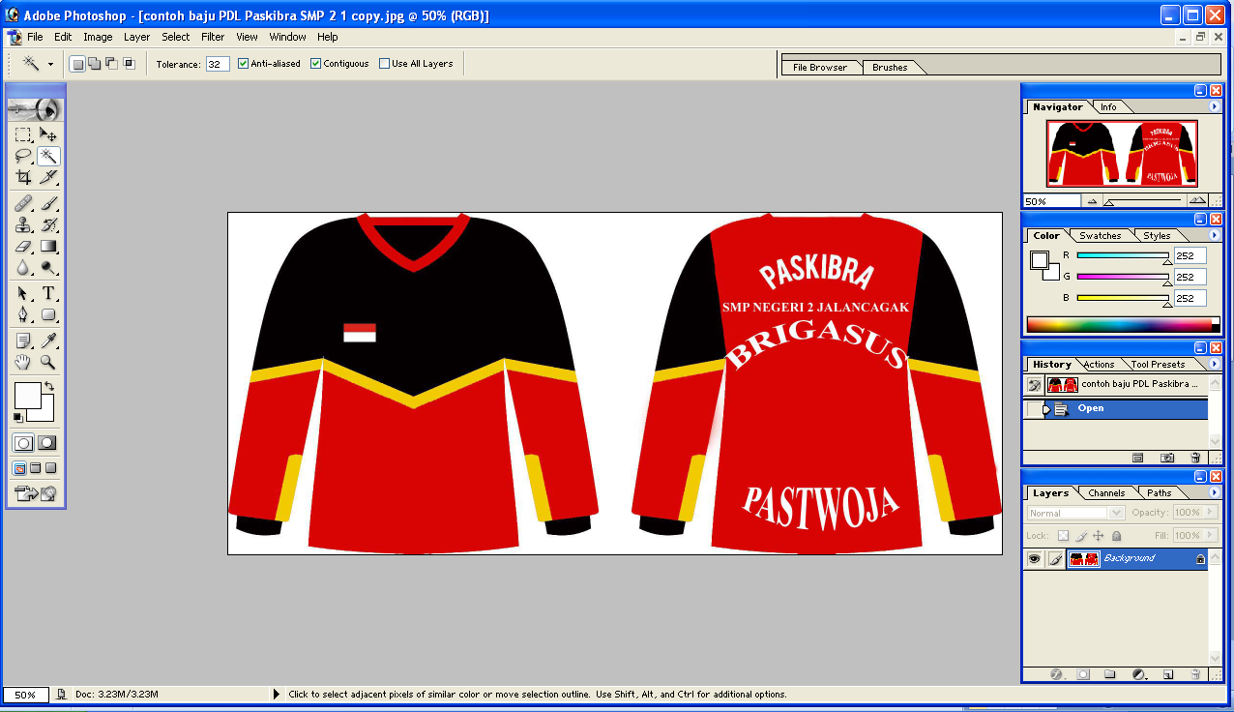This screenshot has width=1234, height=712.
Task: Select the Dodge tool
Action: (x=48, y=268)
